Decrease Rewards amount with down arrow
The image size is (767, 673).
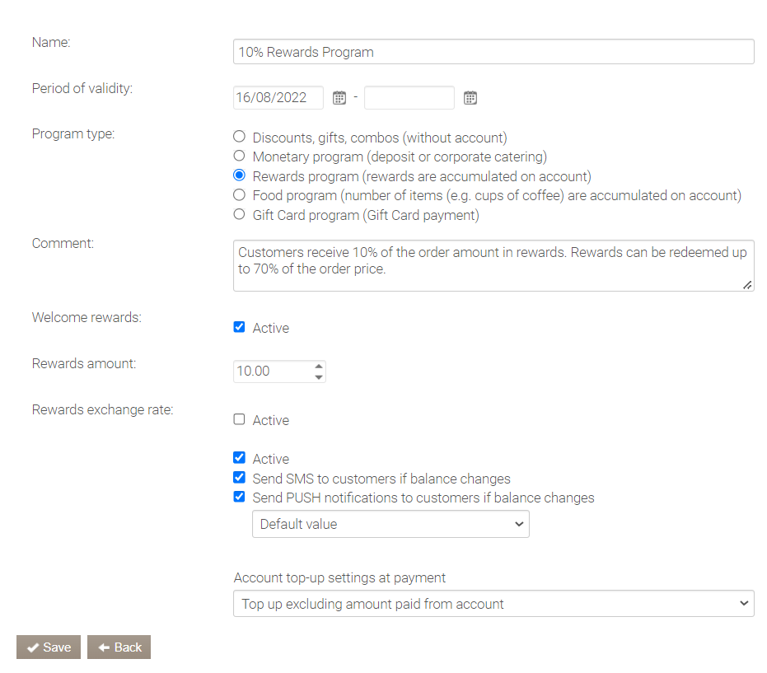click(x=319, y=377)
